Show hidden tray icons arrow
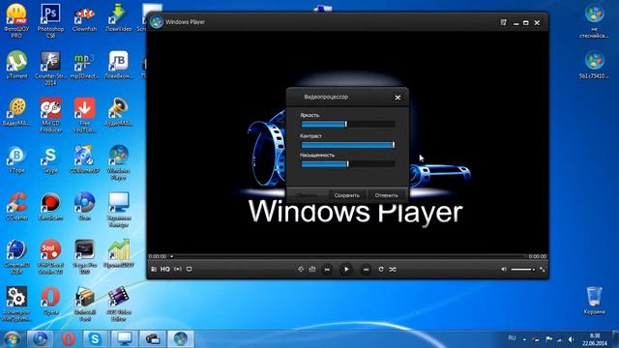Screen dimensions: 619x348 524,339
